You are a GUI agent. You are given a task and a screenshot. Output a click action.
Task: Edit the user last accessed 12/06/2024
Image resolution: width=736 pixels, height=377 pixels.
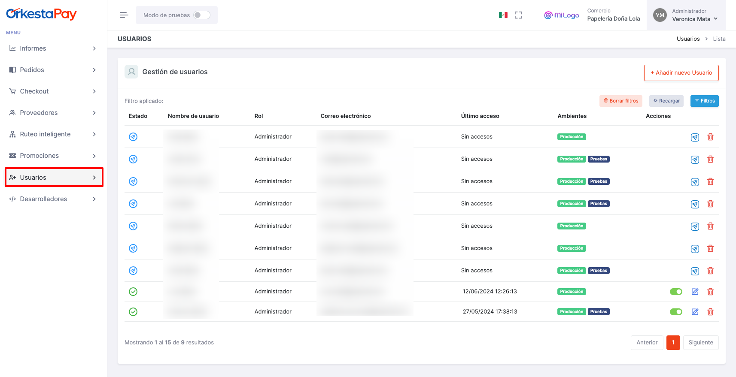click(695, 292)
